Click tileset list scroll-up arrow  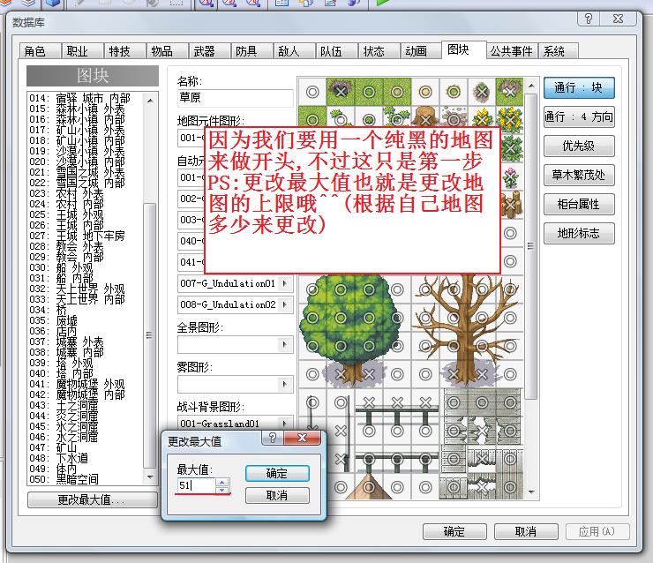pos(150,101)
